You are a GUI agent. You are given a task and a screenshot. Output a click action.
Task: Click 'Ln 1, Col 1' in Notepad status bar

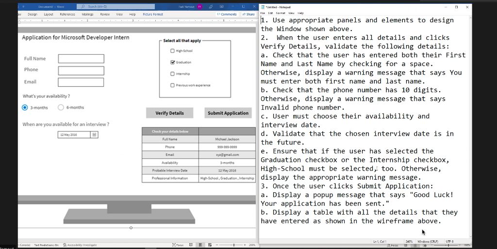point(380,241)
